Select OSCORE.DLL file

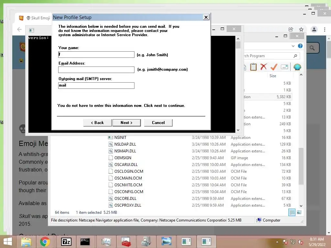point(125,199)
